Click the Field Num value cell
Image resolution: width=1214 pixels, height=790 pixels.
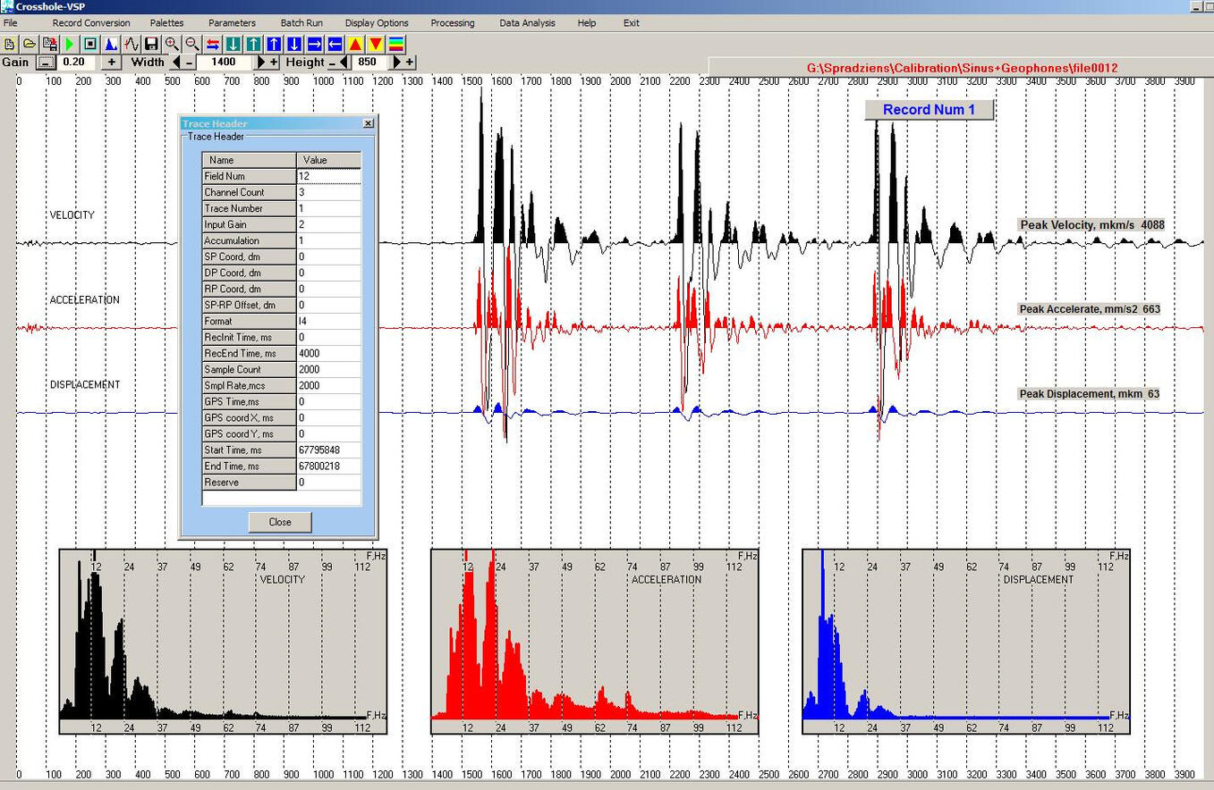(328, 176)
